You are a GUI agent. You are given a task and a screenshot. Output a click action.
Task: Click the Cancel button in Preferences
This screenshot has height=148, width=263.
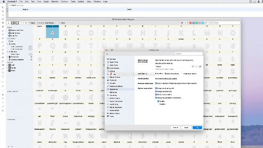point(176,127)
